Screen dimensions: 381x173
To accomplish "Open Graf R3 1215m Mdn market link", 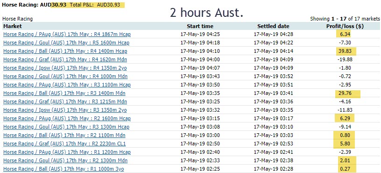I will (65, 101).
